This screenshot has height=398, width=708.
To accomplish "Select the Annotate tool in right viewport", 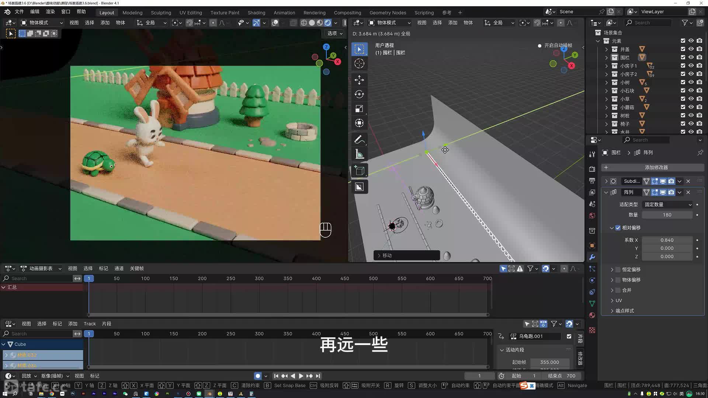I will pyautogui.click(x=359, y=140).
